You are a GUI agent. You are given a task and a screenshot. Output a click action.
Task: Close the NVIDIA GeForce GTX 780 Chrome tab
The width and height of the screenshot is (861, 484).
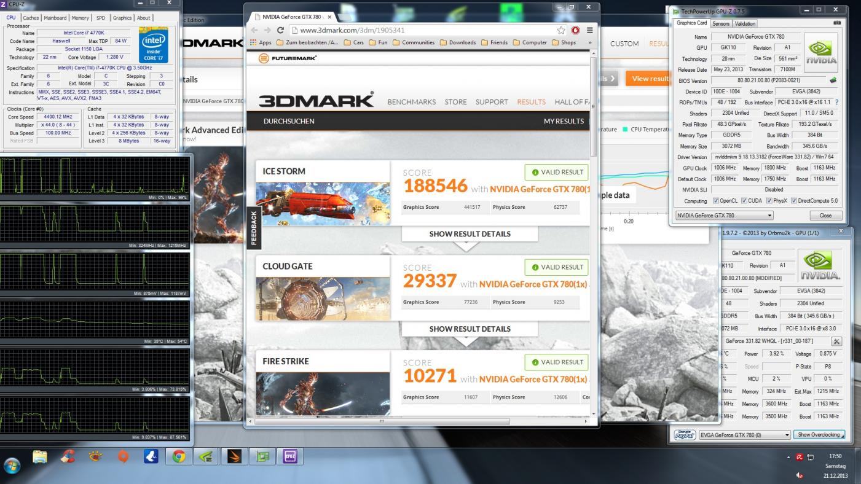click(x=329, y=17)
